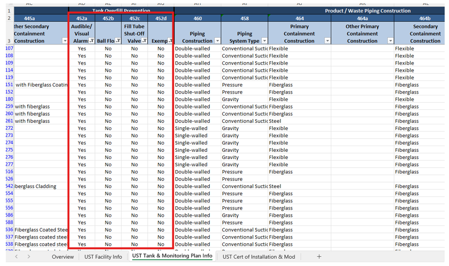The image size is (449, 266).
Task: Add a new sheet with plus button
Action: tap(319, 257)
